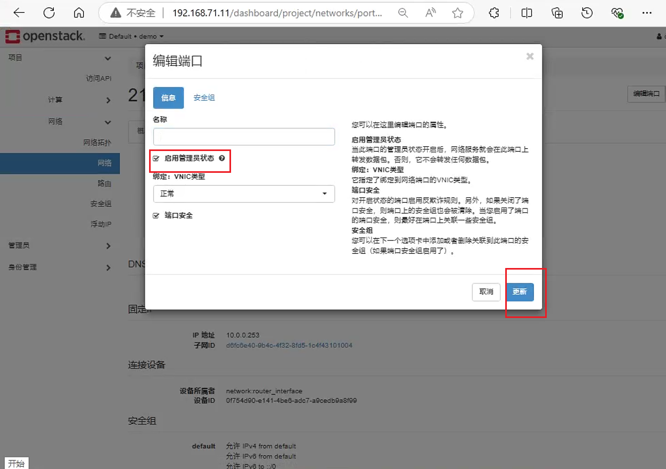Close the 编辑端口 dialog with the X
This screenshot has width=666, height=469.
530,56
